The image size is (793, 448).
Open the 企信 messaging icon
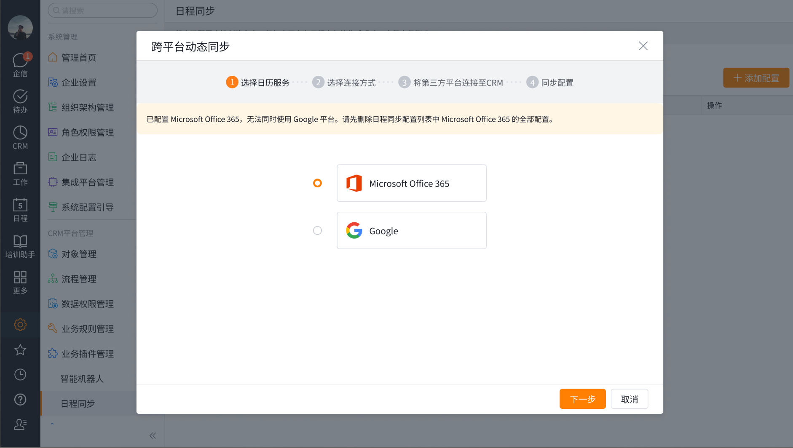20,65
